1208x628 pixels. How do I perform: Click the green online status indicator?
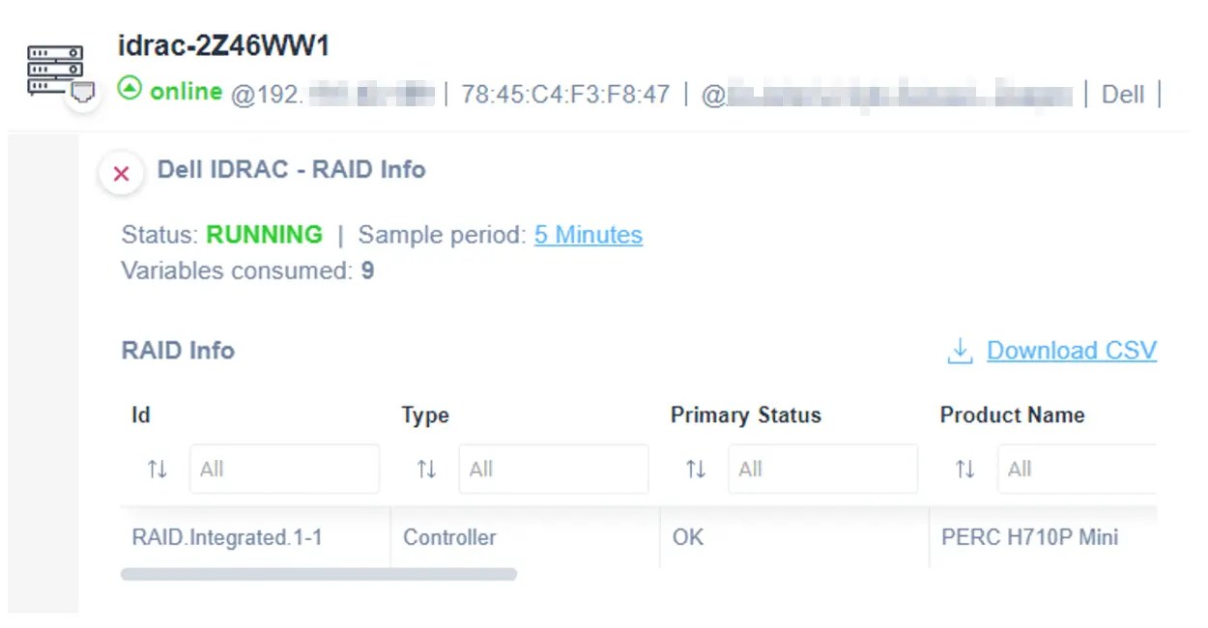pyautogui.click(x=129, y=92)
